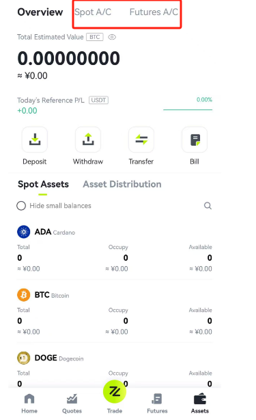Open Quotes chart icon
The width and height of the screenshot is (256, 420).
(x=72, y=404)
